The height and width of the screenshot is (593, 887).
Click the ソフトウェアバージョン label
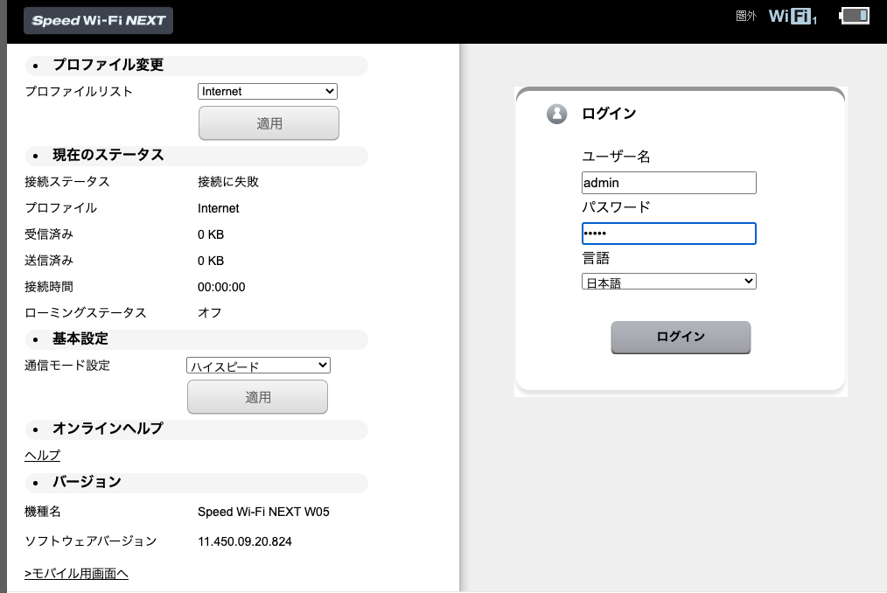coord(91,541)
